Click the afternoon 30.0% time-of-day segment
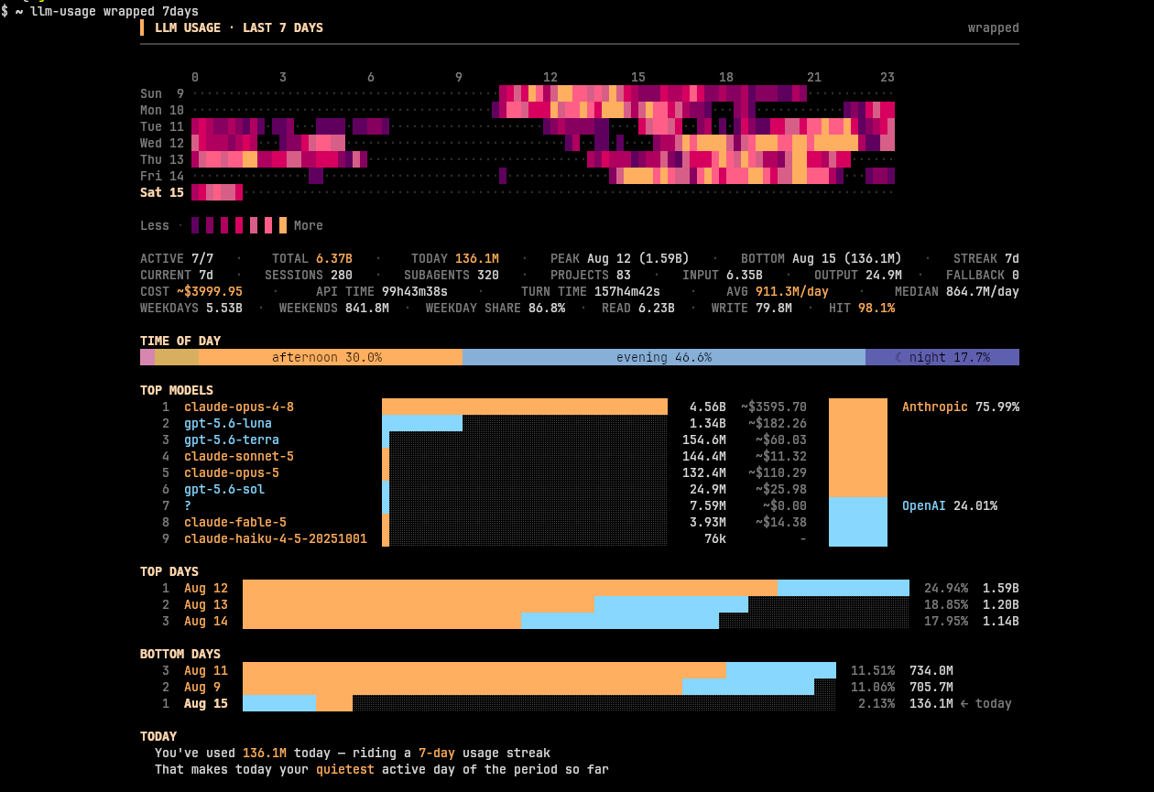The image size is (1154, 792). click(x=331, y=357)
